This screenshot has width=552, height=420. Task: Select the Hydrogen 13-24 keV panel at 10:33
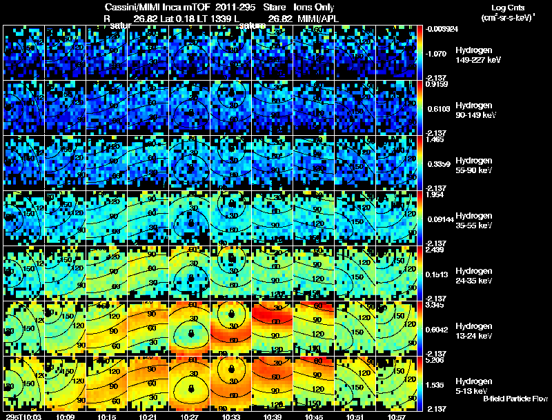pyautogui.click(x=231, y=328)
